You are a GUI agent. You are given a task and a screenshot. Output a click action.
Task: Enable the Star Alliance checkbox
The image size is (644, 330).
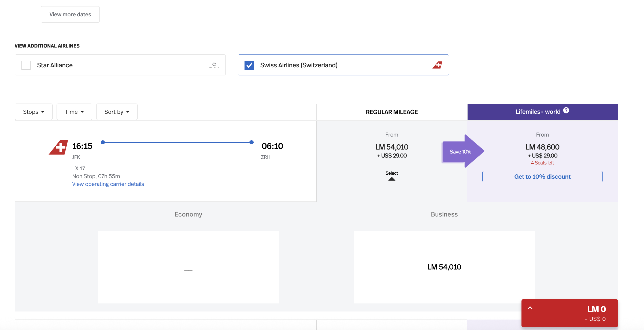click(26, 65)
